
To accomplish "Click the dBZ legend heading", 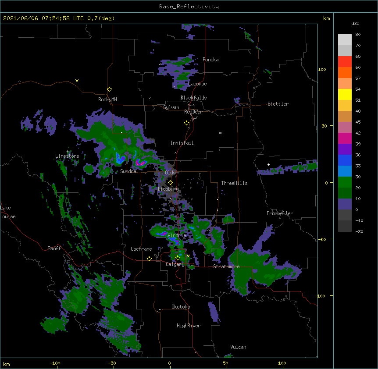I will click(355, 23).
